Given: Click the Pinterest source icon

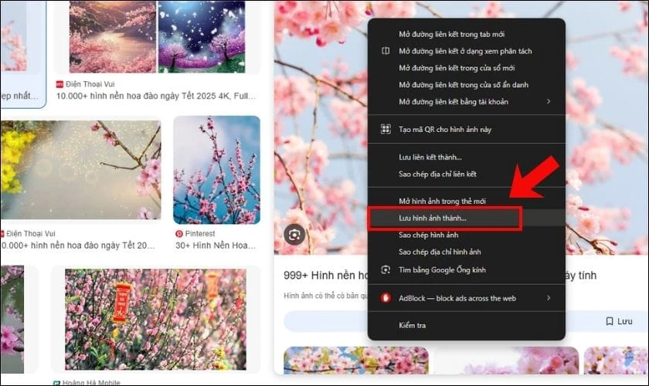Looking at the screenshot, I should pyautogui.click(x=179, y=234).
